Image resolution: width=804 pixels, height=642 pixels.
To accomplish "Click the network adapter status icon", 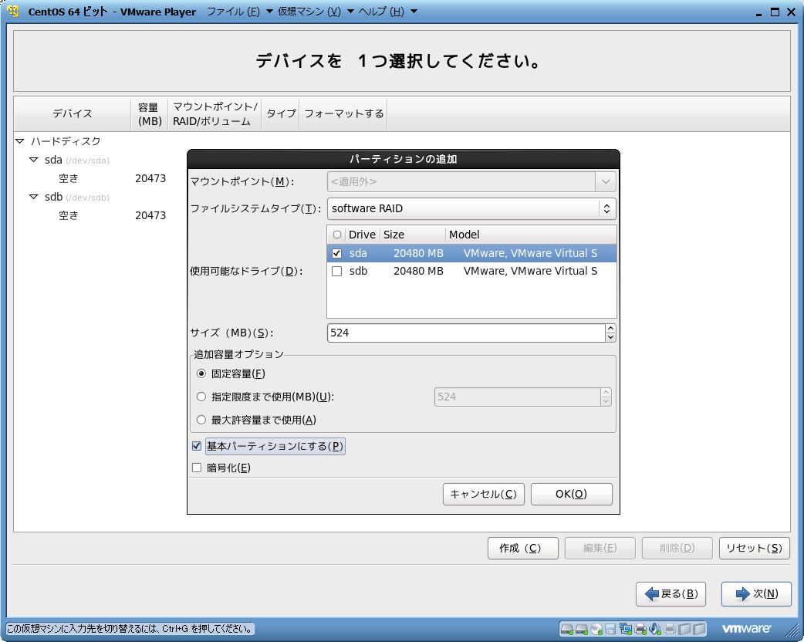I will pyautogui.click(x=626, y=629).
